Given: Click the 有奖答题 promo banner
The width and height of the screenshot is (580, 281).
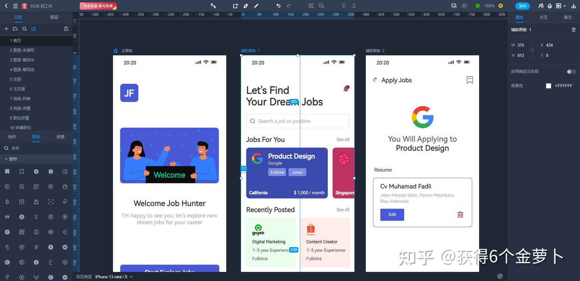Looking at the screenshot, I should (98, 6).
